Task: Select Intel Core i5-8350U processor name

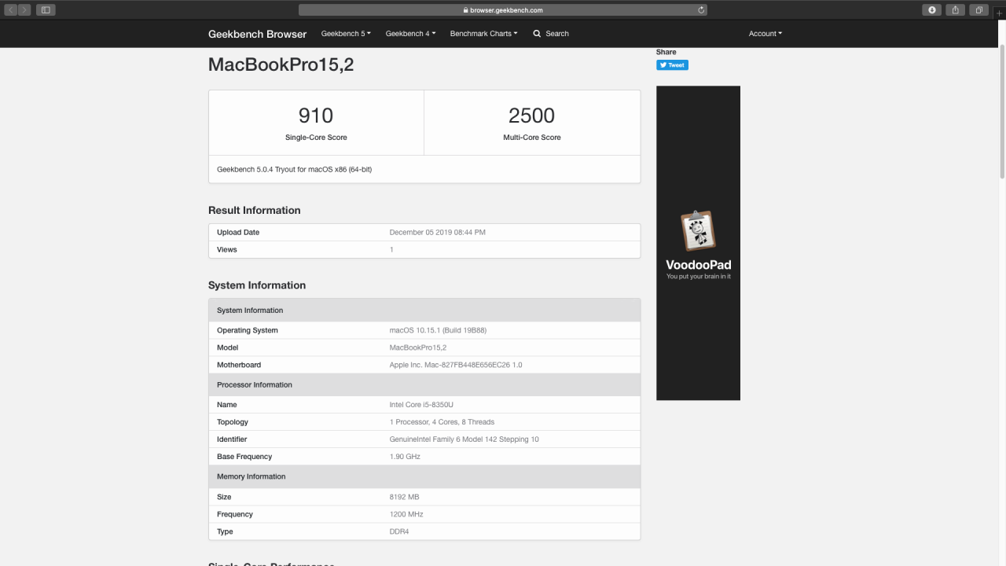Action: (x=421, y=405)
